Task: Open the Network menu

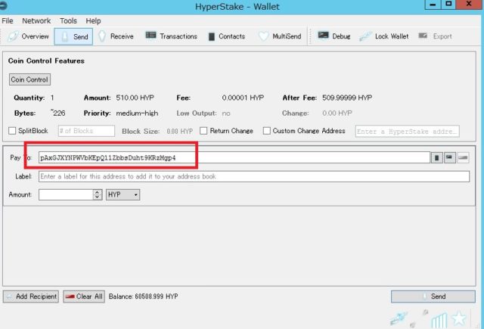Action: tap(36, 20)
